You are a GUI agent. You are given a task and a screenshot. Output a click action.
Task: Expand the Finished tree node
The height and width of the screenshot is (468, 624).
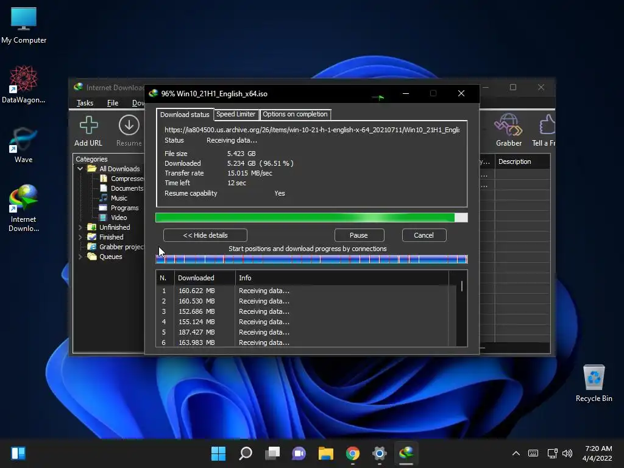[x=80, y=237]
